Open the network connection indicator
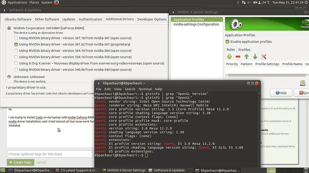 (x=244, y=2)
